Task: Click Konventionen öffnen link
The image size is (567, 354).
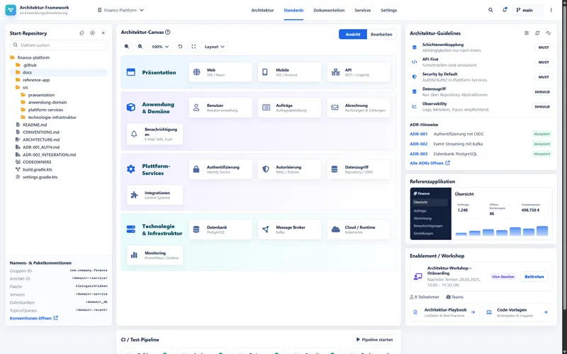Action: [33, 318]
